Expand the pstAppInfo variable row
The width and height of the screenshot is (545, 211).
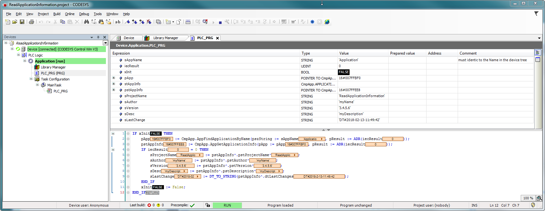click(x=113, y=90)
